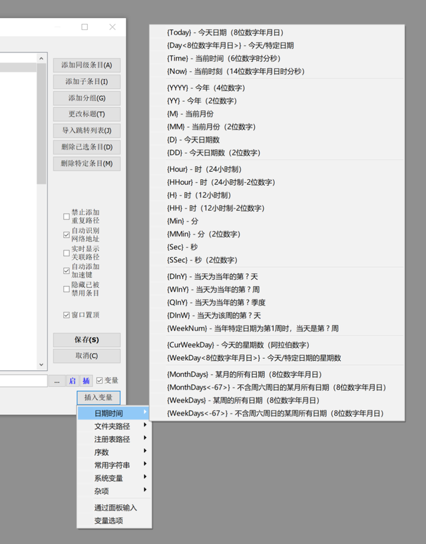
Task: Expand the arrow beside 杂项
Action: click(145, 490)
